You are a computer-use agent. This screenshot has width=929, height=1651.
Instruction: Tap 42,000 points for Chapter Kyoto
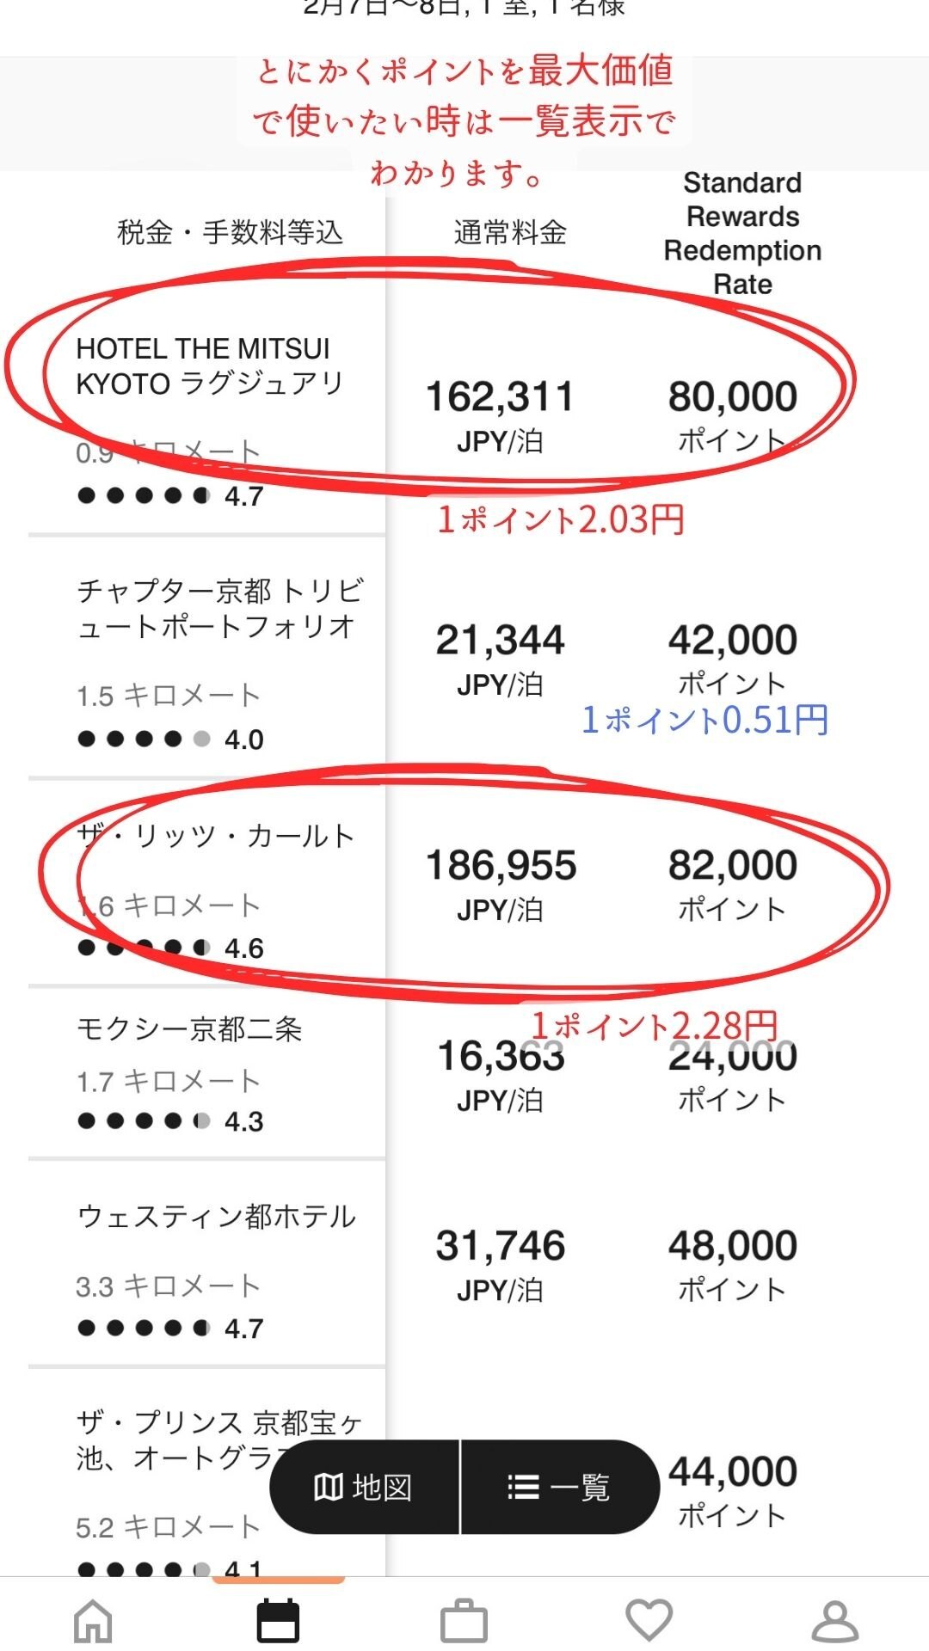[x=733, y=660]
